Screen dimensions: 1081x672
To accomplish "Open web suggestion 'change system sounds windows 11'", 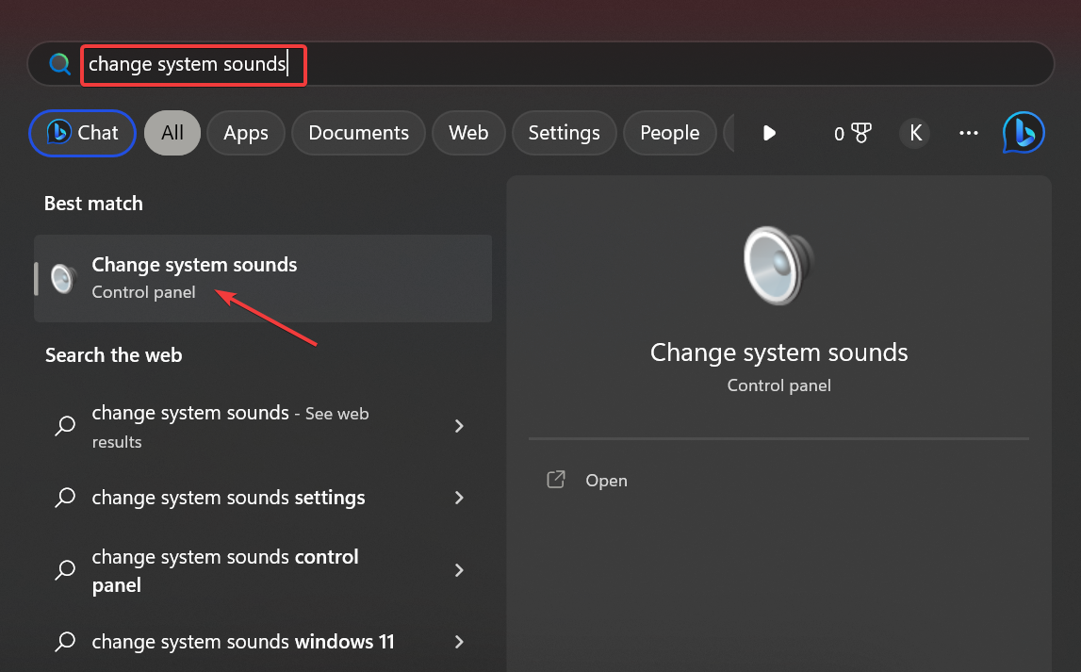I will coord(243,642).
